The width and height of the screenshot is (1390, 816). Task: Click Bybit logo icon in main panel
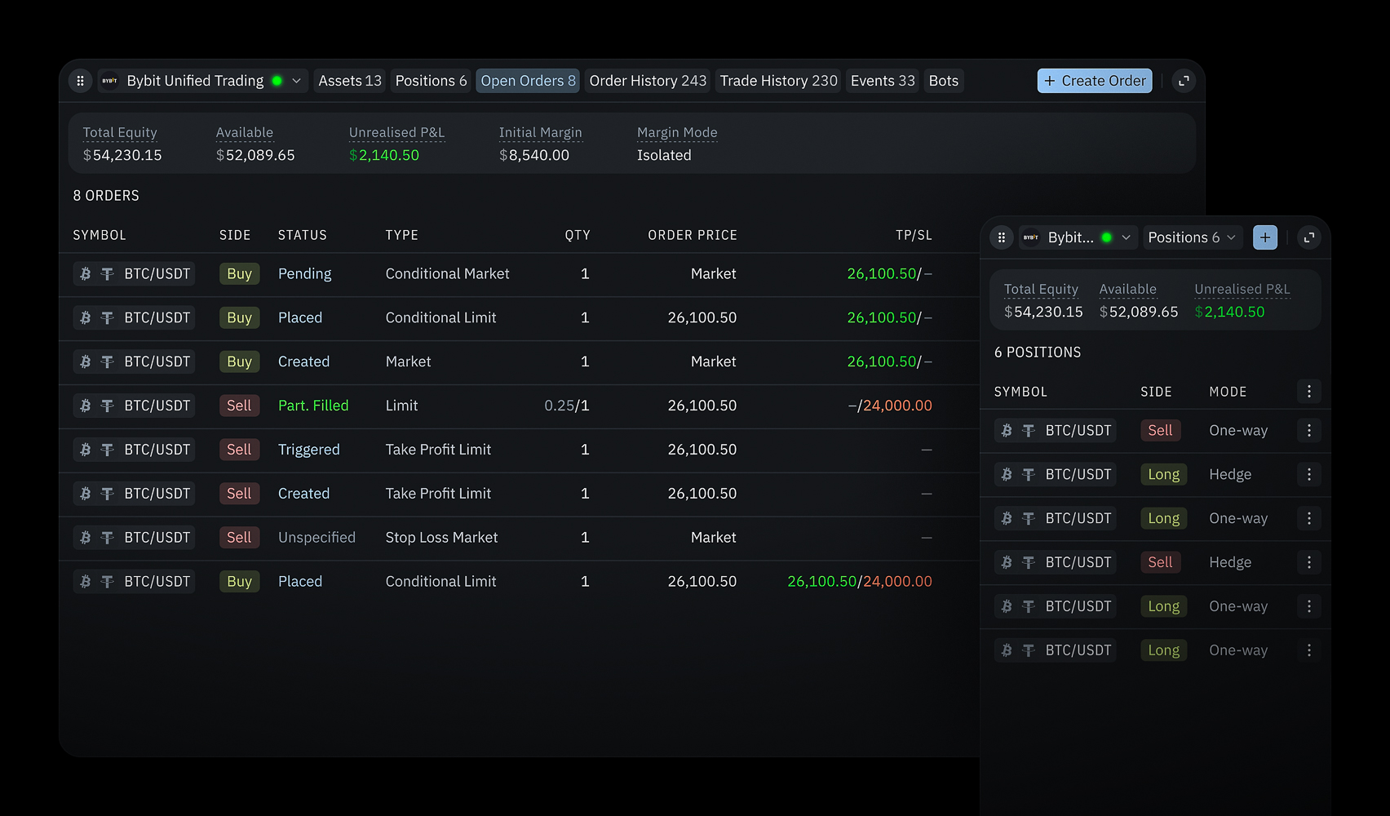pos(109,81)
